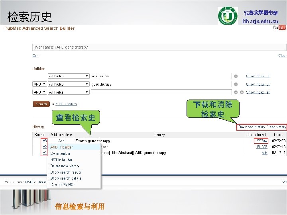Click the empty third term input field
The width and height of the screenshot is (287, 215).
161,92
